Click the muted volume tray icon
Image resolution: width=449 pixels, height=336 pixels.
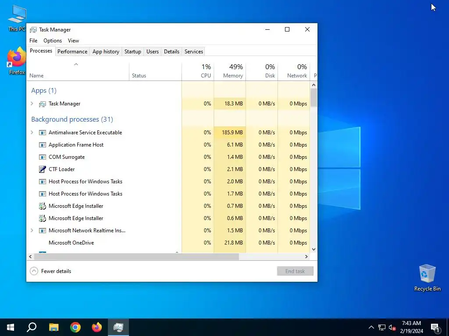coord(392,327)
